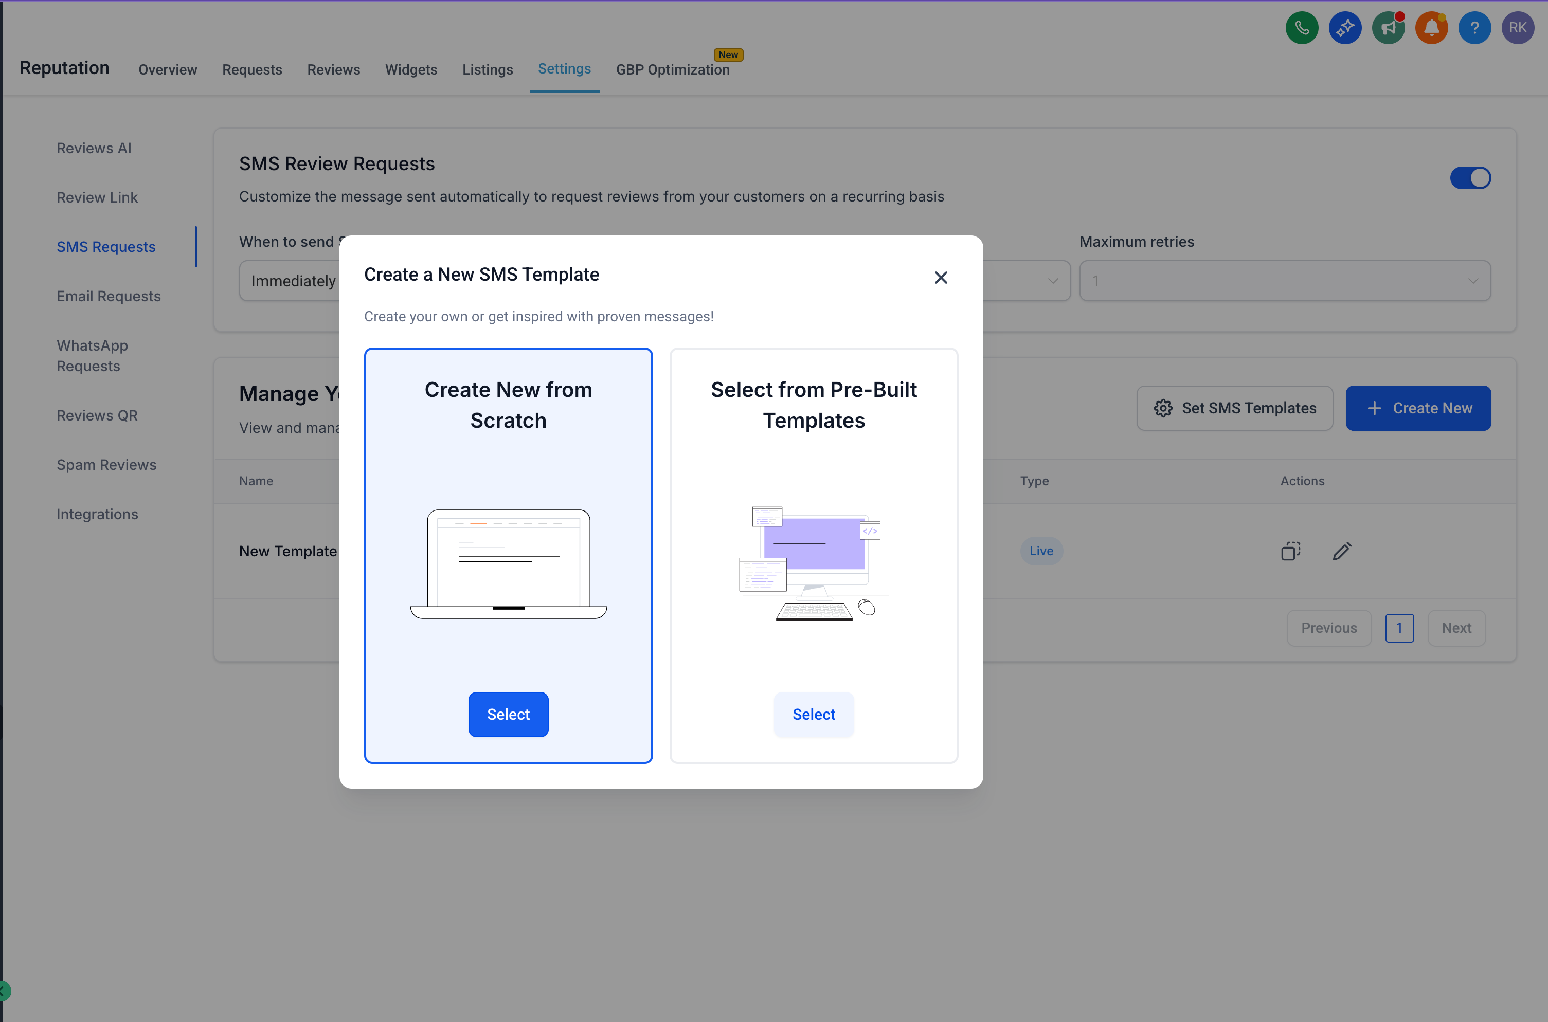Toggle the SMS Review Requests switch
This screenshot has width=1548, height=1022.
pyautogui.click(x=1470, y=178)
